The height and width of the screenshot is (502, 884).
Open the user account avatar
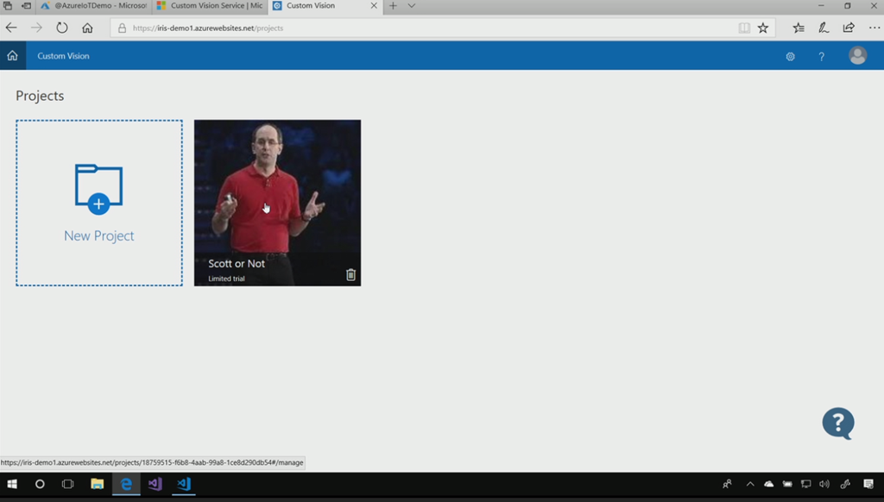(857, 56)
